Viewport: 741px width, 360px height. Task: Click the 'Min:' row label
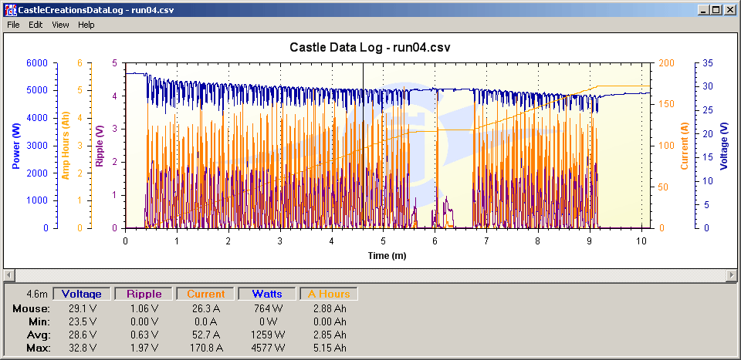pyautogui.click(x=39, y=322)
